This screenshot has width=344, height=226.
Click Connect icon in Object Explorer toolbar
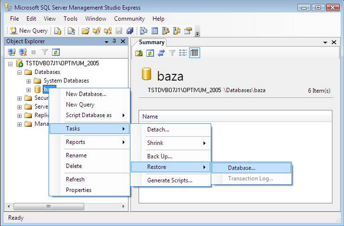click(11, 52)
